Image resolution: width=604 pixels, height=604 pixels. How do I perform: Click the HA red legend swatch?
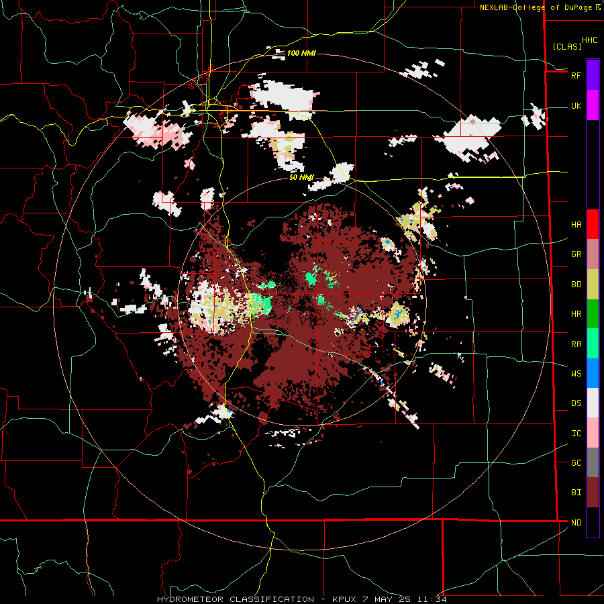593,224
